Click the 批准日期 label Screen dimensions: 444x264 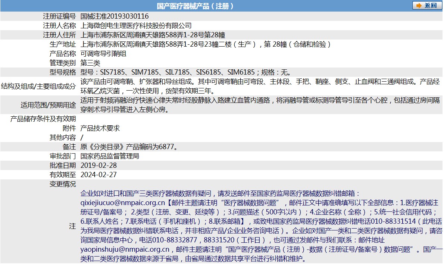pos(63,166)
